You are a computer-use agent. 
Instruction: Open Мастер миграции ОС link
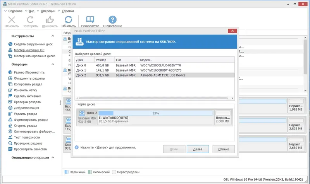29,50
